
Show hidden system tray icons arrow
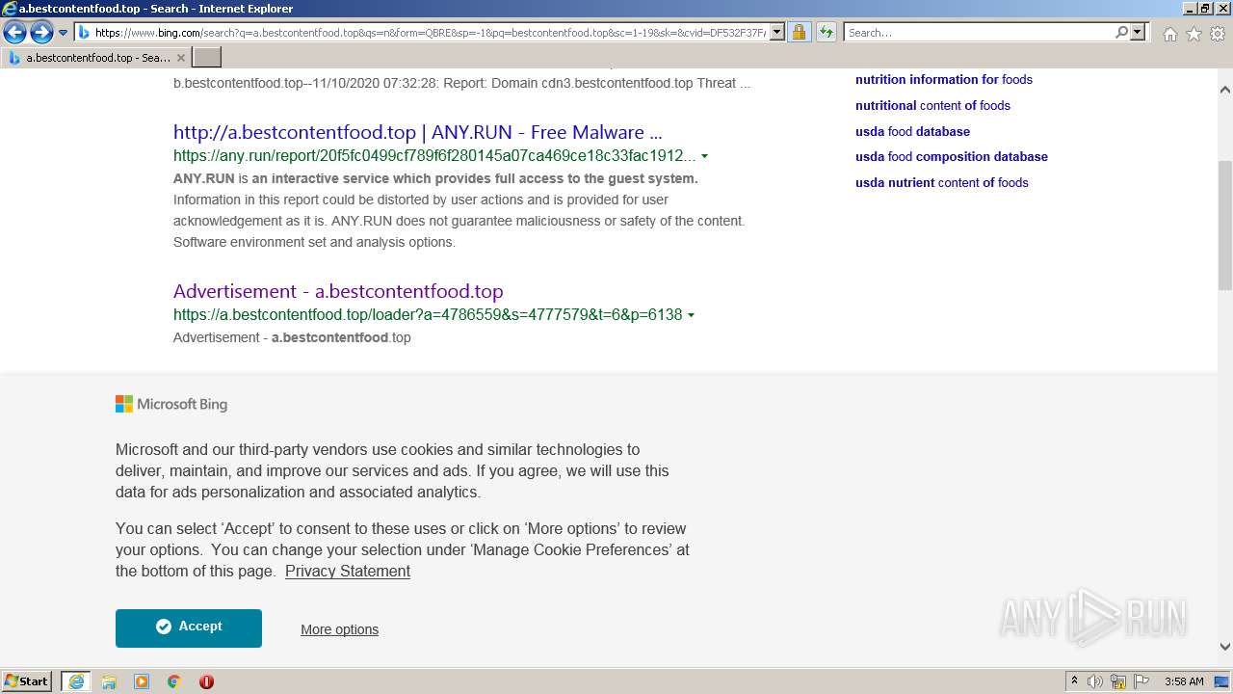point(1074,681)
